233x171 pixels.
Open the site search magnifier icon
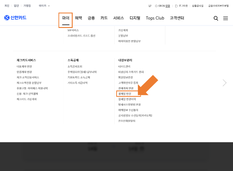(216, 18)
